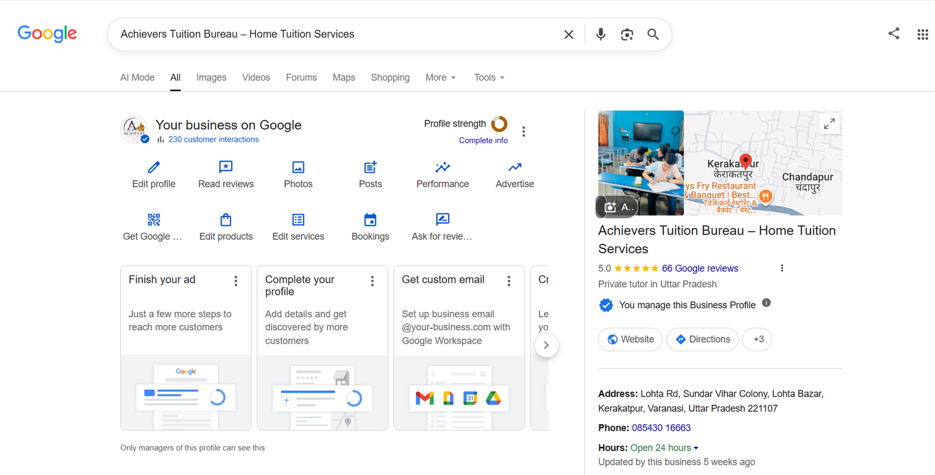Switch to Videos tab
935x475 pixels.
pos(256,78)
